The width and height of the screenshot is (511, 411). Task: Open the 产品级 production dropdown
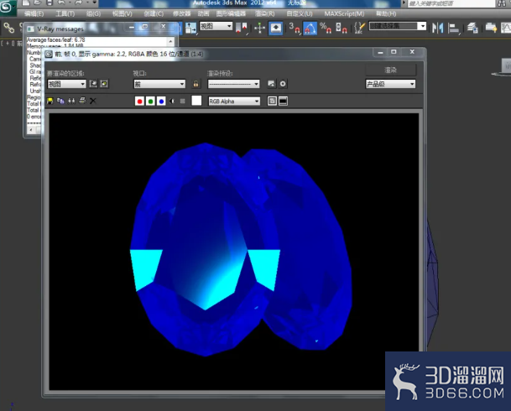pos(390,84)
